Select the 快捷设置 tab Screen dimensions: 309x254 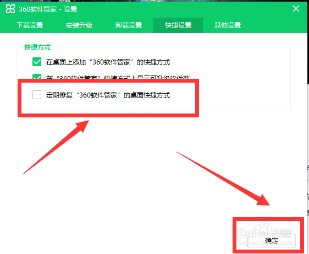click(x=178, y=25)
